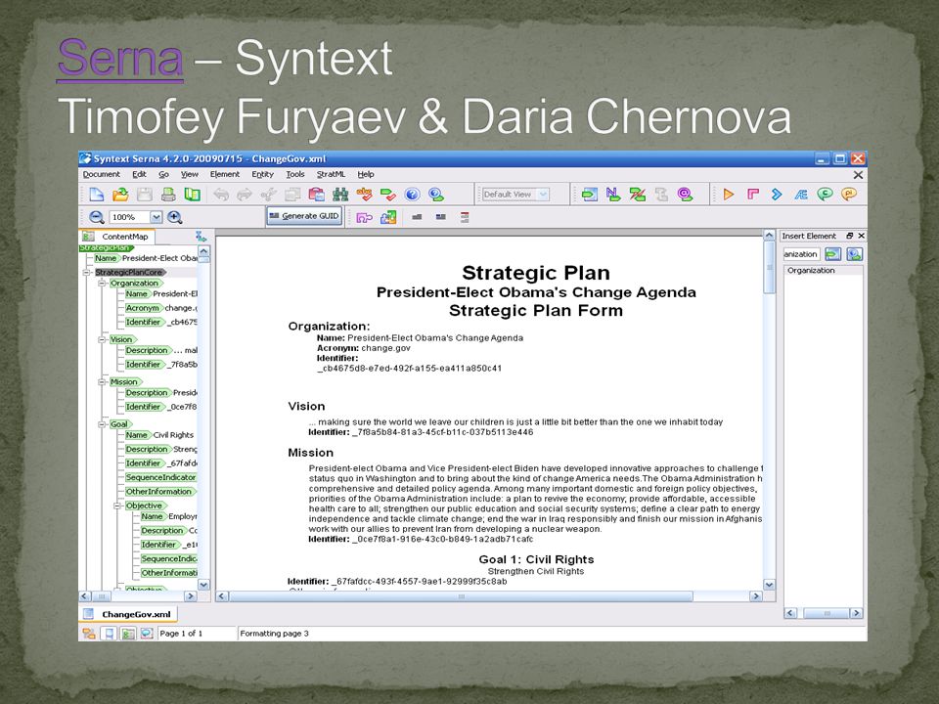Click the crossed-out tags untag element icon

(x=637, y=195)
